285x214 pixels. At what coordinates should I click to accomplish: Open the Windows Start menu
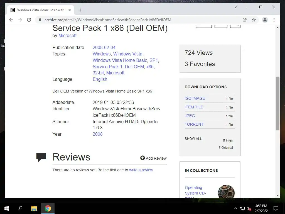[7, 208]
